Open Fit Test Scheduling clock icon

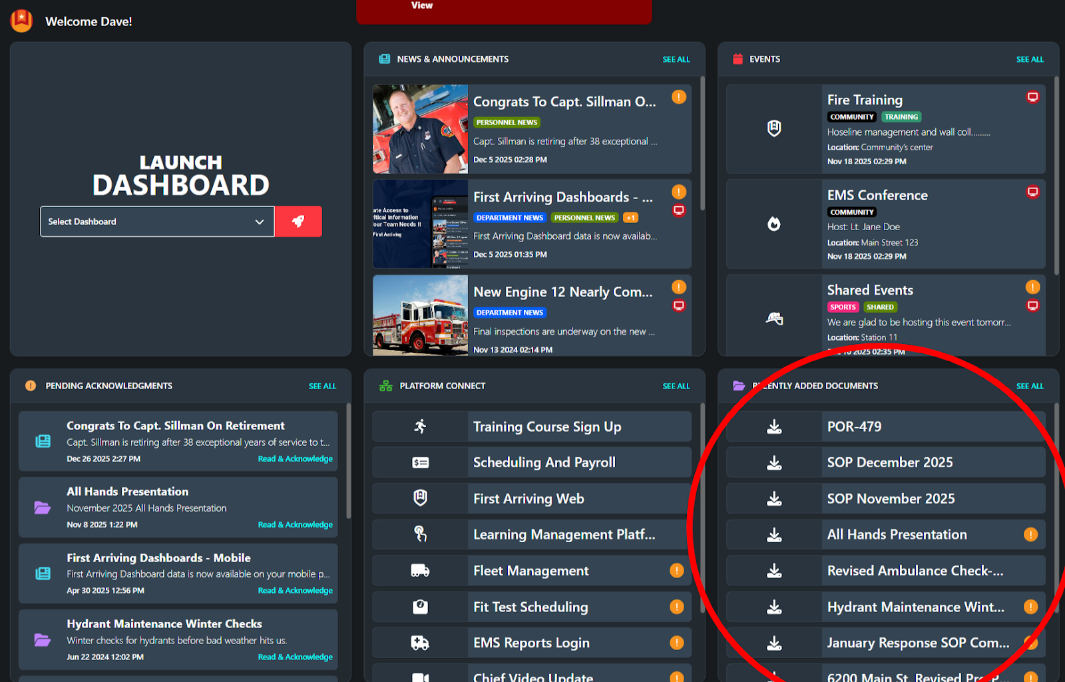point(420,607)
